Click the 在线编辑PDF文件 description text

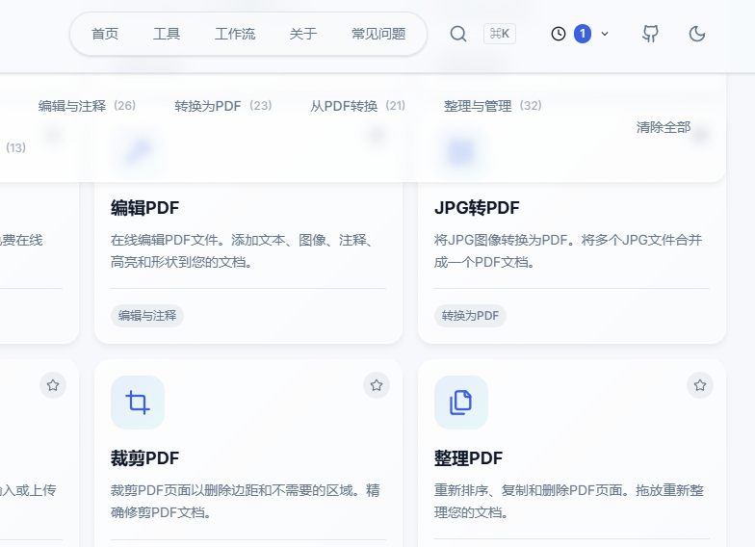243,250
